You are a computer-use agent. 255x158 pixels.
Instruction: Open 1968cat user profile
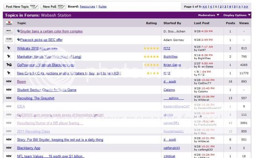169,156
